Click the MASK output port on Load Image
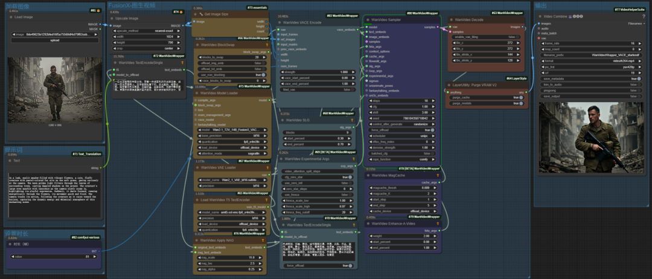This screenshot has width=652, height=279. coord(100,29)
